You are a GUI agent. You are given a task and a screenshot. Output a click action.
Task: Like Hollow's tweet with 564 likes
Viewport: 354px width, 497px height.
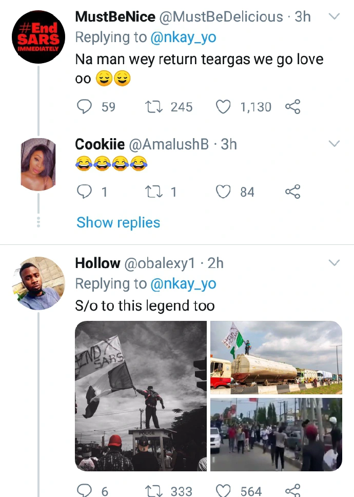tap(223, 491)
